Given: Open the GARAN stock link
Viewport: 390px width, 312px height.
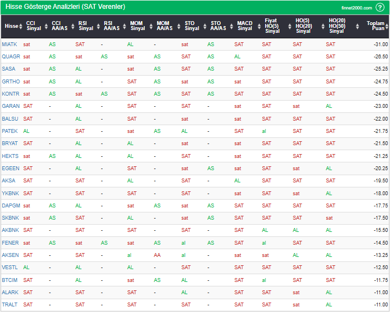Looking at the screenshot, I should coord(11,106).
